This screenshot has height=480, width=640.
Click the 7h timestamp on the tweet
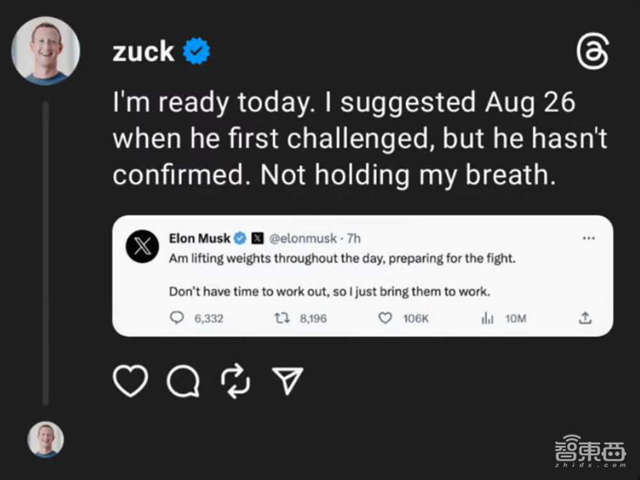(x=353, y=238)
